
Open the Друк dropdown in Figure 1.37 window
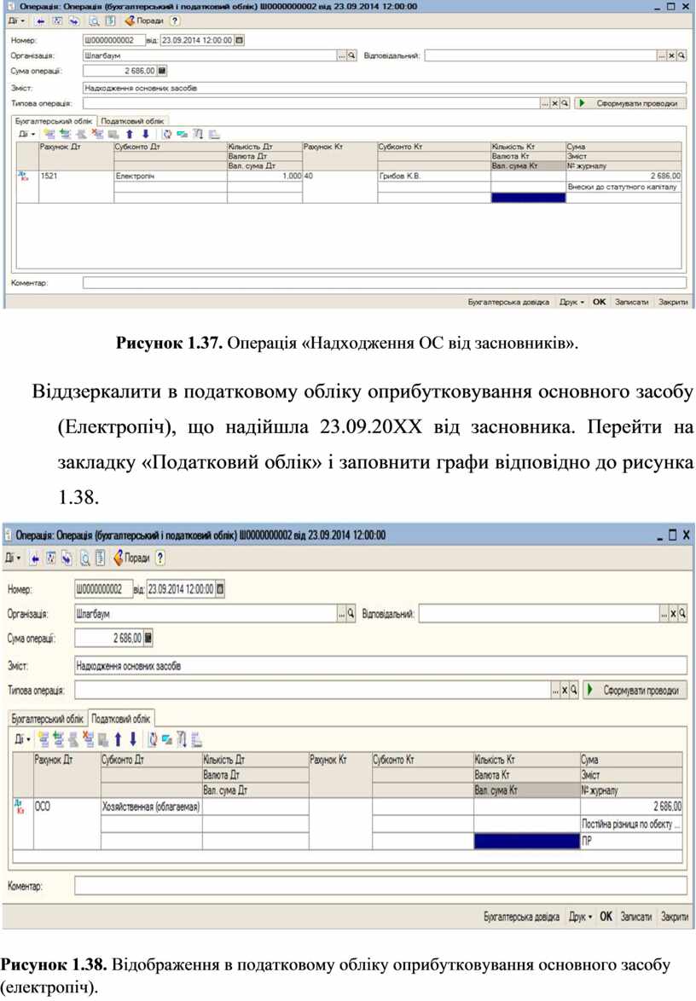coord(572,302)
